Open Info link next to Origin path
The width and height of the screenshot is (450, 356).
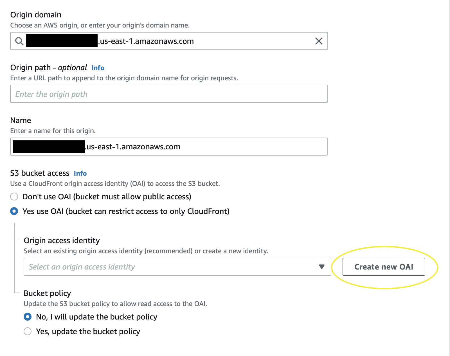[x=98, y=68]
